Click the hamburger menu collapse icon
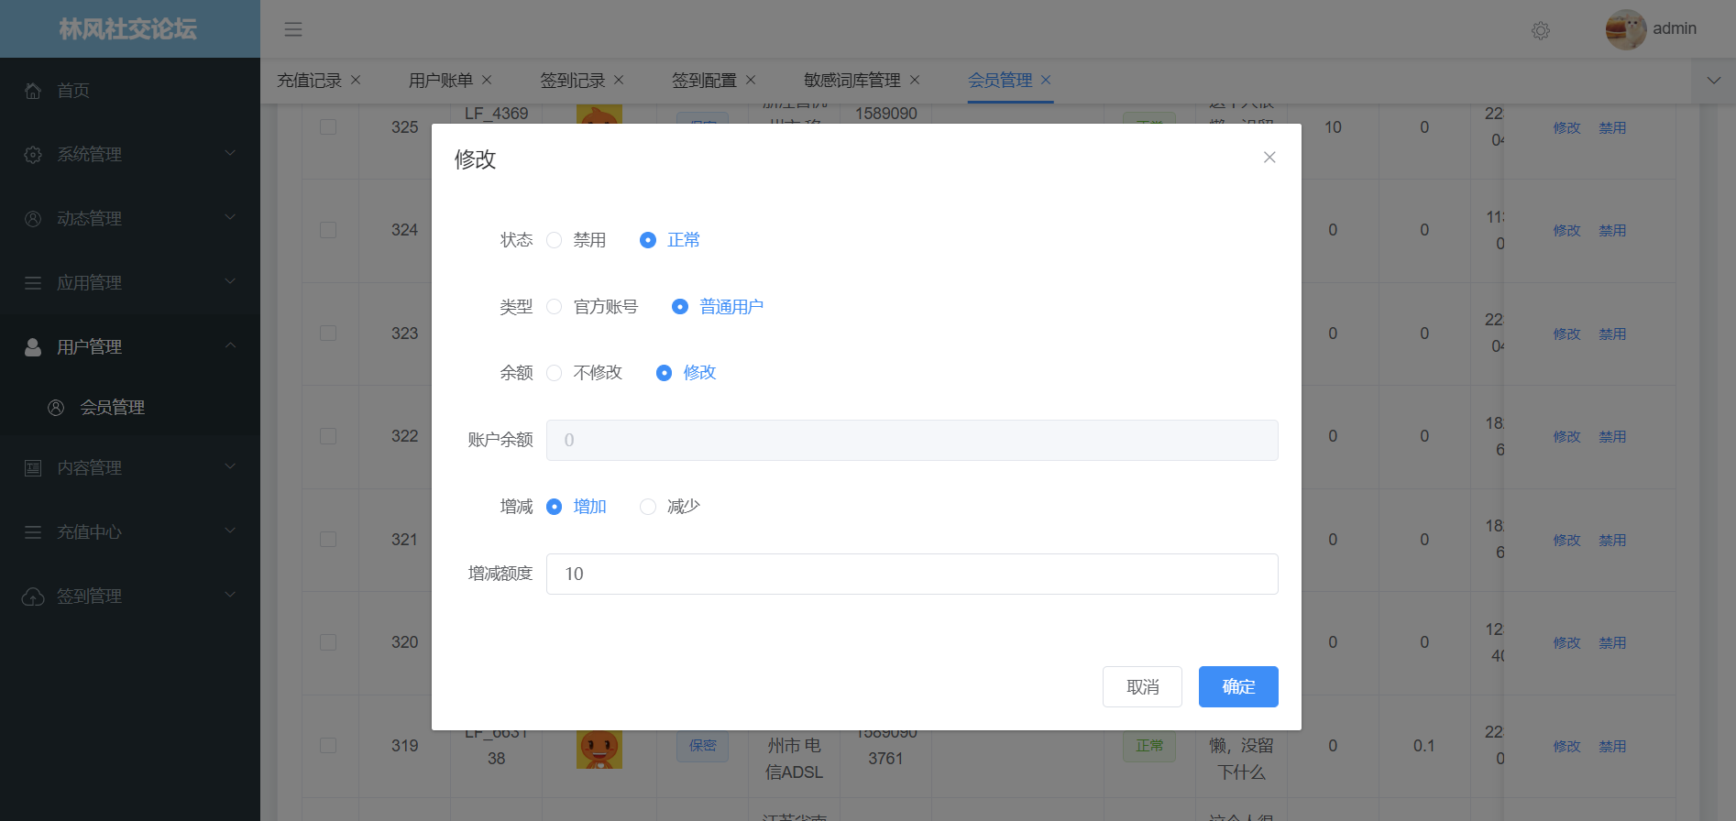Viewport: 1736px width, 821px height. 293,29
